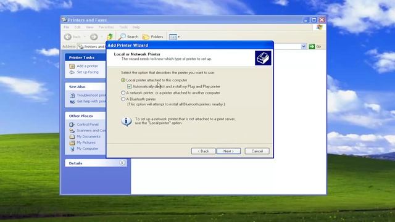Click the Troubleshoot printing link
395x222 pixels.
91,95
